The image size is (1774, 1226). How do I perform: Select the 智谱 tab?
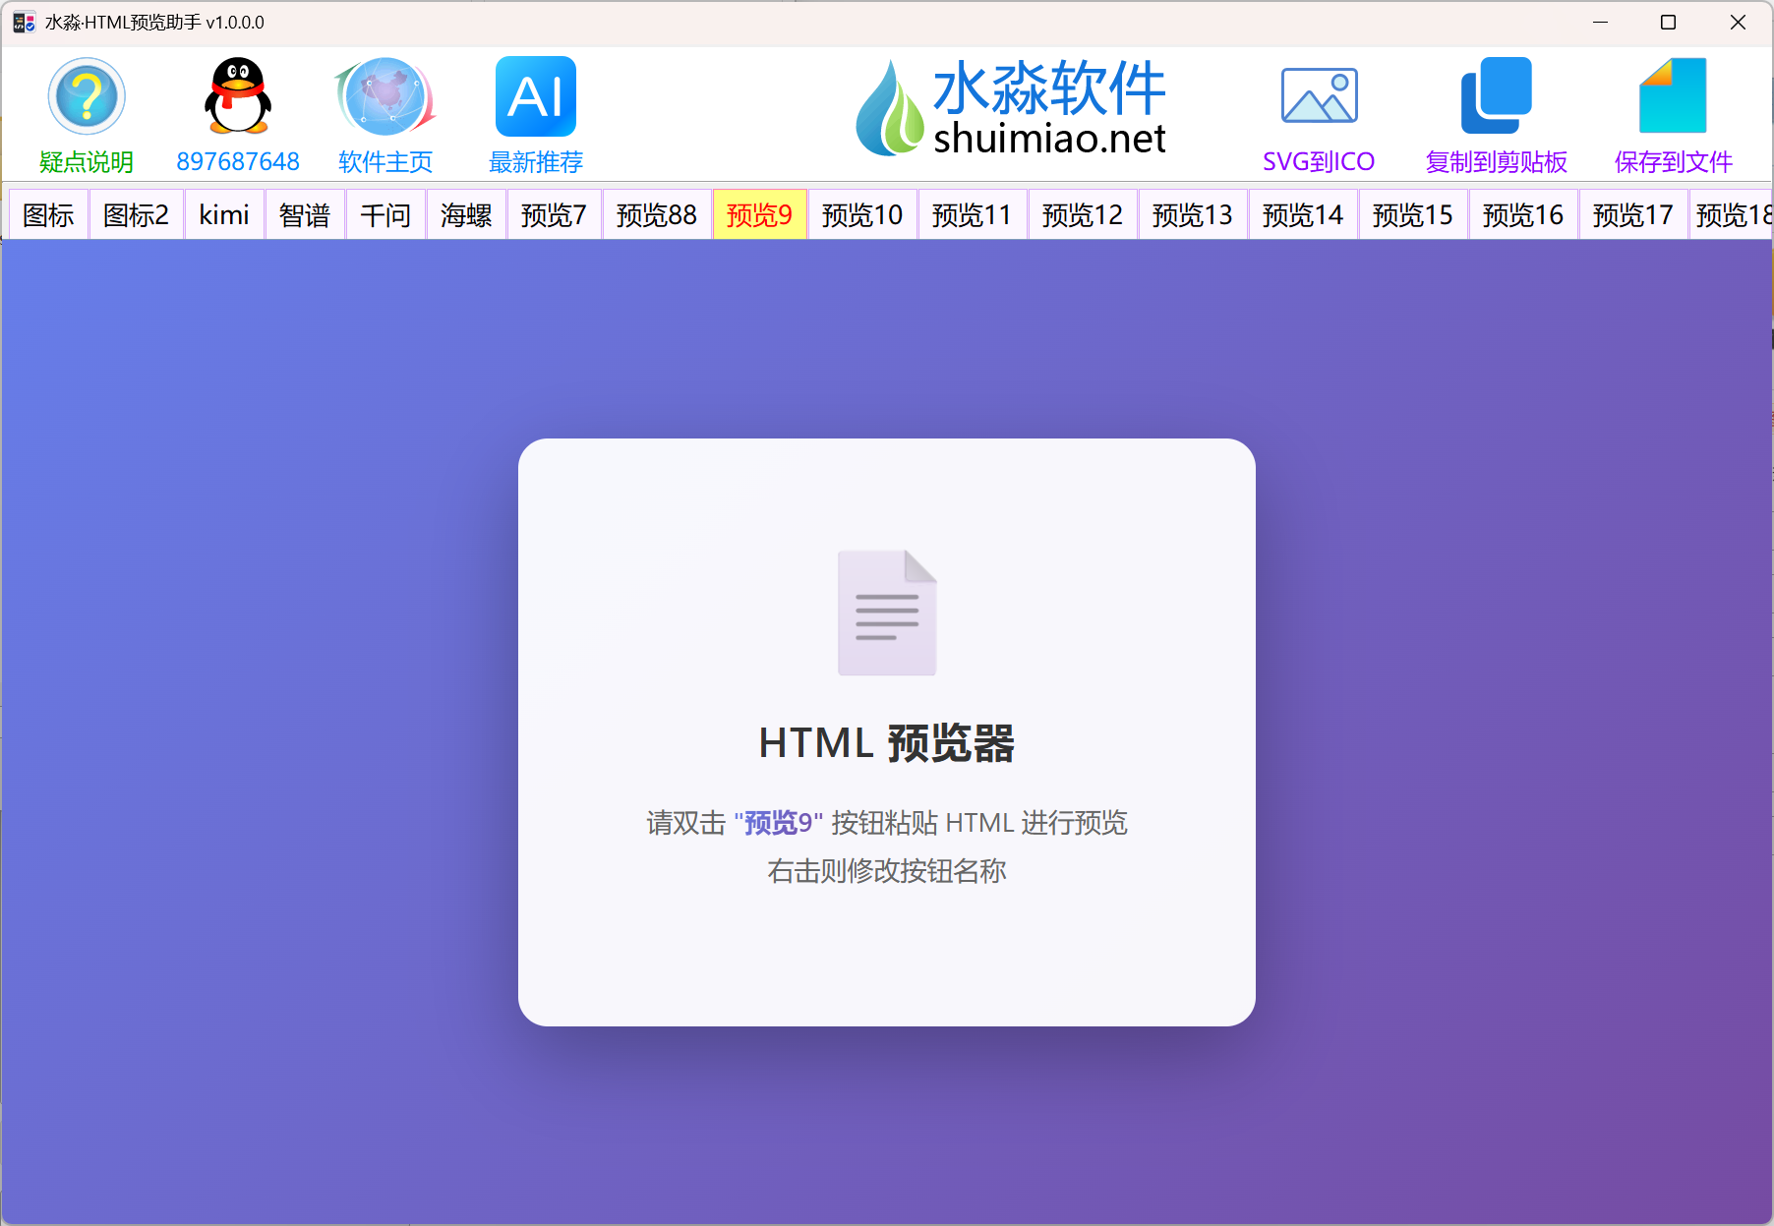[304, 214]
